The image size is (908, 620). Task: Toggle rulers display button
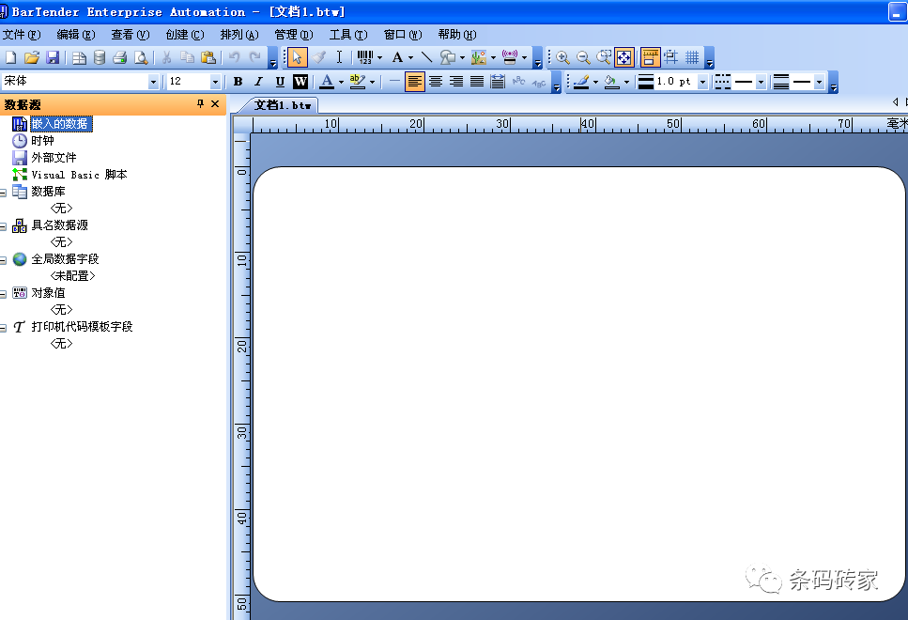650,57
